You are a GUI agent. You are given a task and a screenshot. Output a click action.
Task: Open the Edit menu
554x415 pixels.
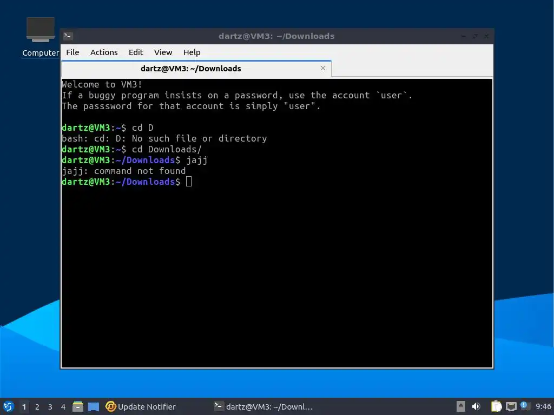click(136, 52)
